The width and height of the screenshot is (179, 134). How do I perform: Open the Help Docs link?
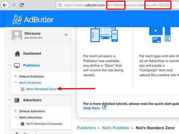point(91,108)
